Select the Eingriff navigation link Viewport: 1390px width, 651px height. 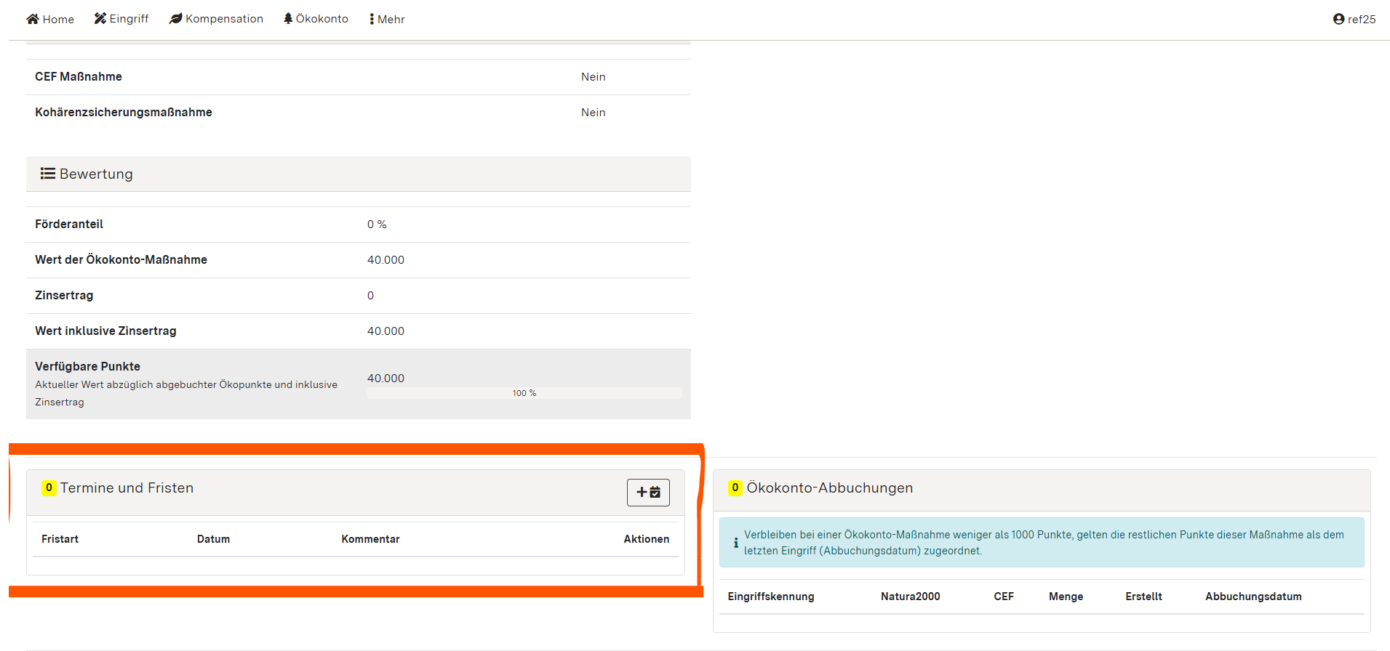(x=121, y=19)
